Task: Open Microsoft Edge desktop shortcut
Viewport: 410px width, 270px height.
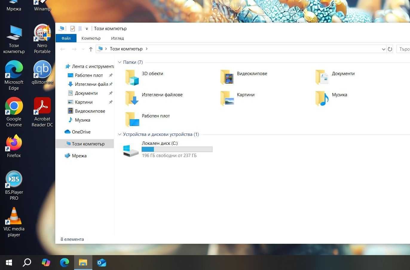Action: 14,76
